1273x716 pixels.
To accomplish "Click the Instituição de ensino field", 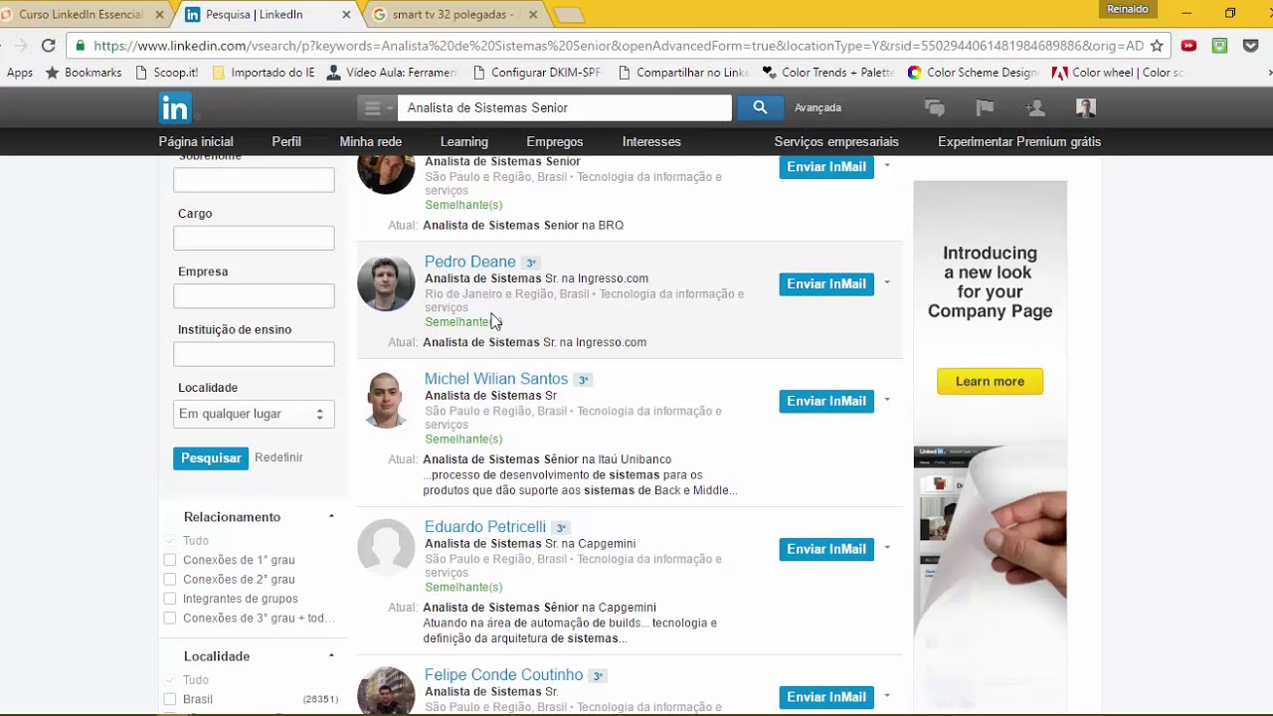I will [x=254, y=354].
